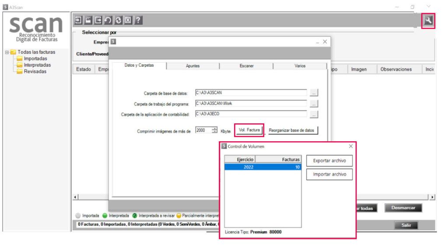The height and width of the screenshot is (246, 448).
Task: Click the Carpeta de contabilidad path field
Action: pyautogui.click(x=251, y=114)
